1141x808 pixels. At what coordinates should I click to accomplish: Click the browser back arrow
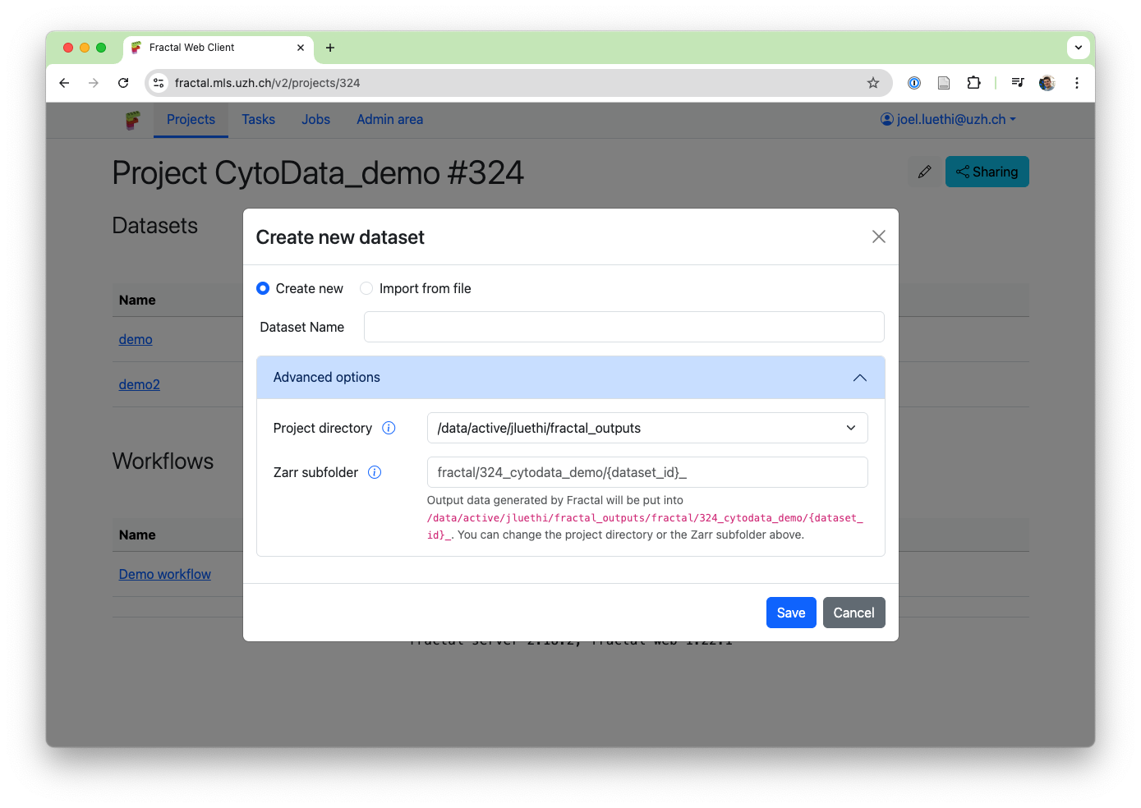click(64, 83)
